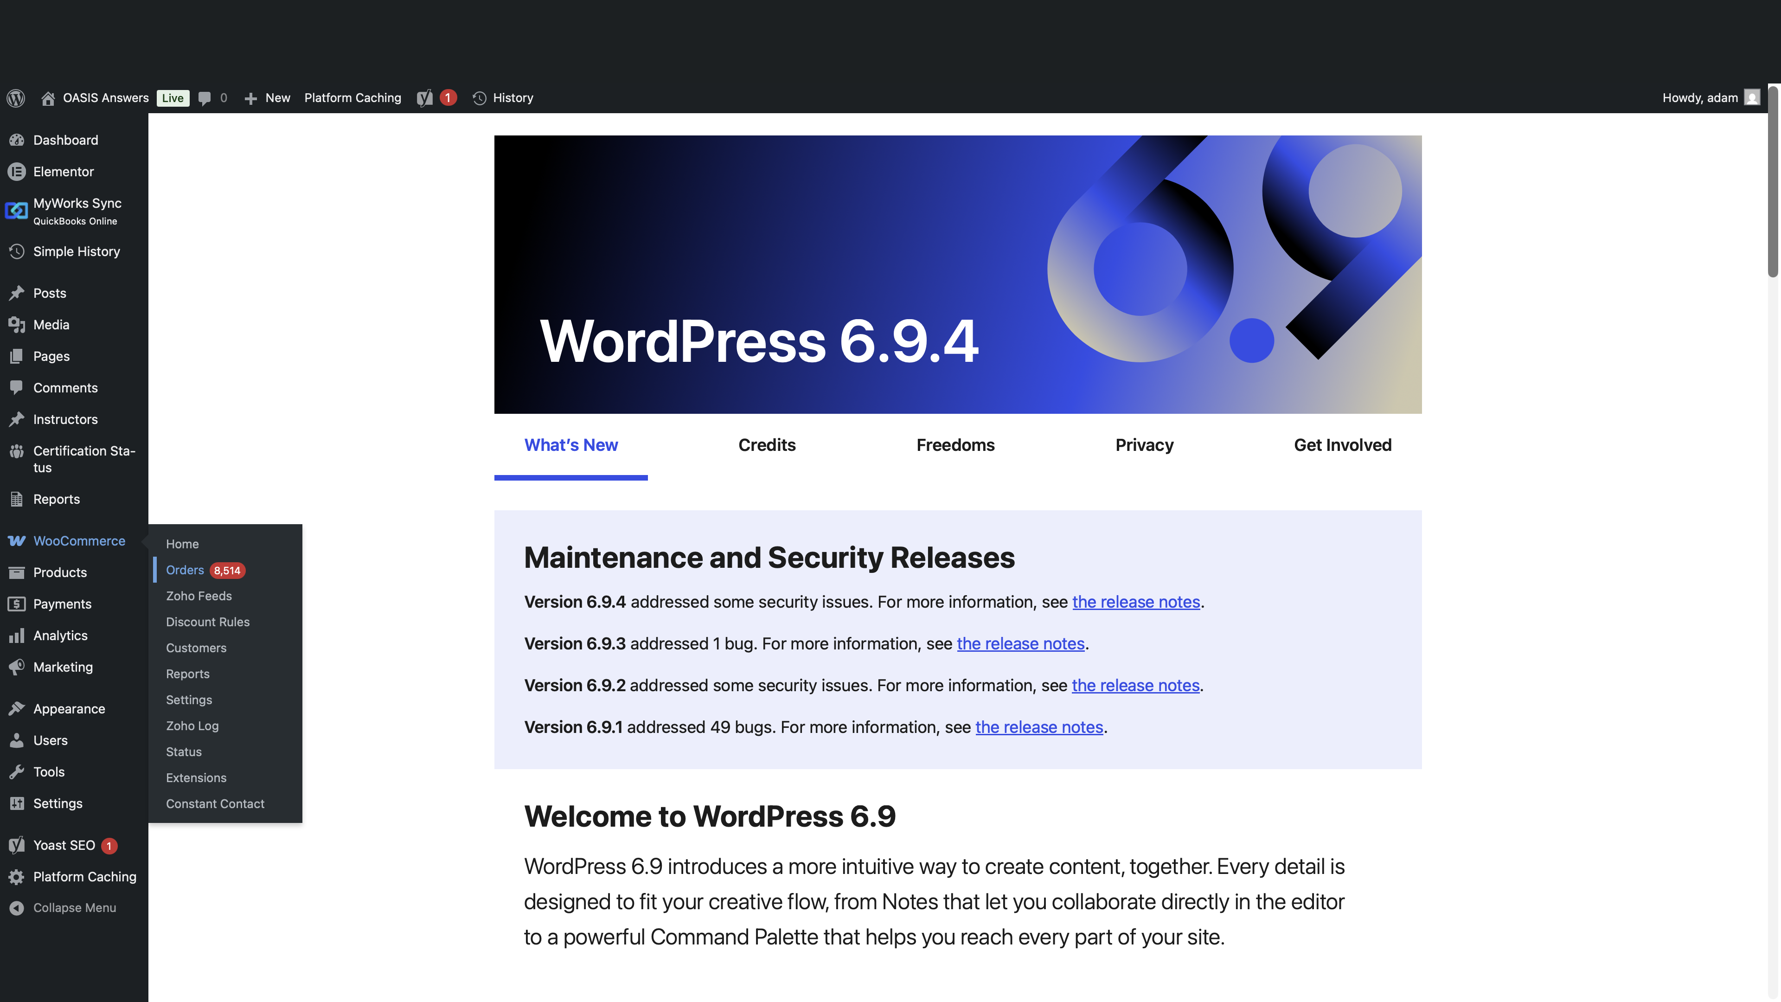This screenshot has width=1781, height=1002.
Task: Click the Platform Caching gear icon
Action: pos(17,877)
